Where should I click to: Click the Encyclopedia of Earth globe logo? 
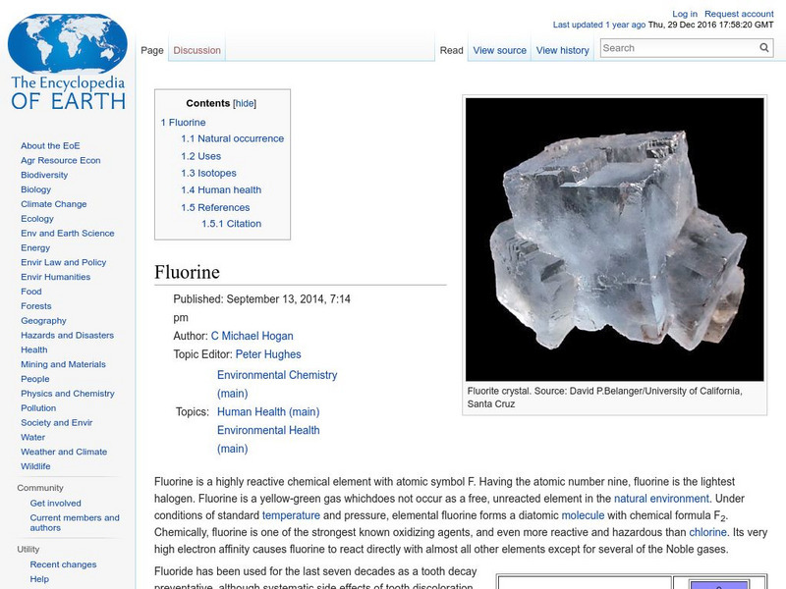coord(67,64)
